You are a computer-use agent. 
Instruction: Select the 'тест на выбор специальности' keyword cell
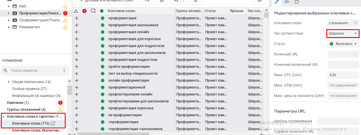133,74
